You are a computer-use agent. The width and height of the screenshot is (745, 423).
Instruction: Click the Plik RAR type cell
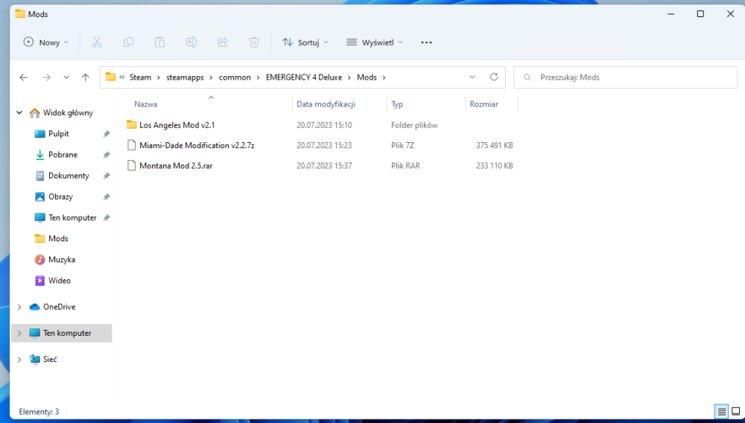click(x=406, y=166)
